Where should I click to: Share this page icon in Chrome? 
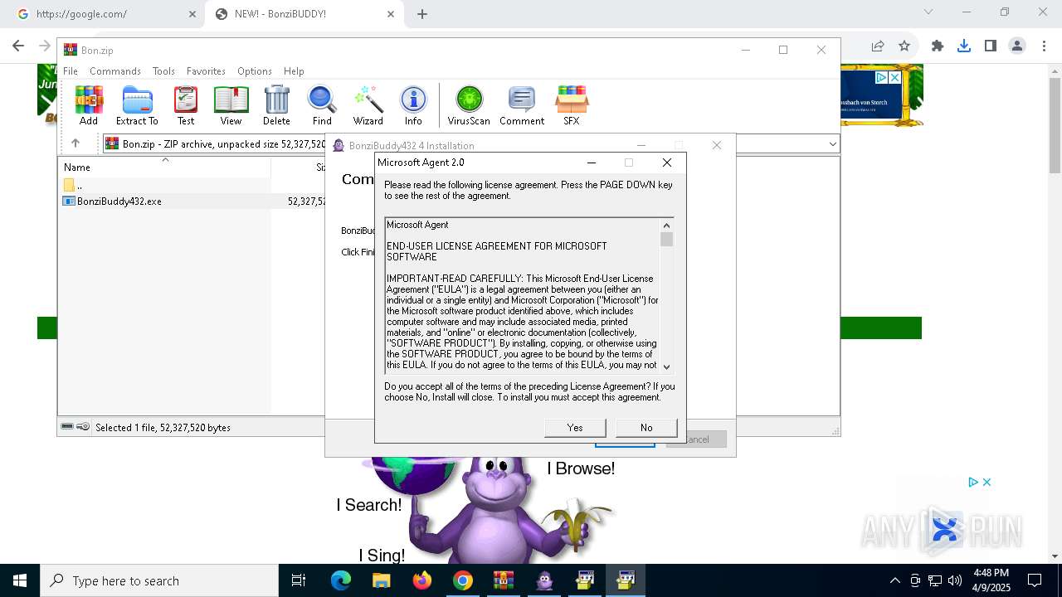[x=878, y=46]
